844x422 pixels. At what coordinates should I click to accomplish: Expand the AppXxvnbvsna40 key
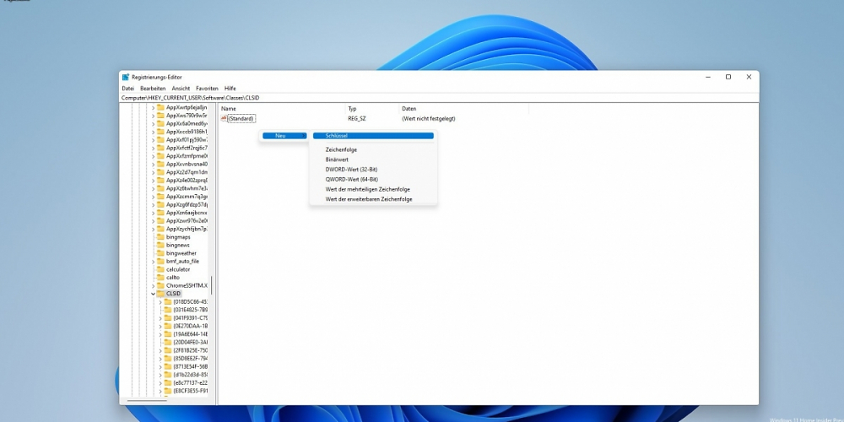pos(153,164)
